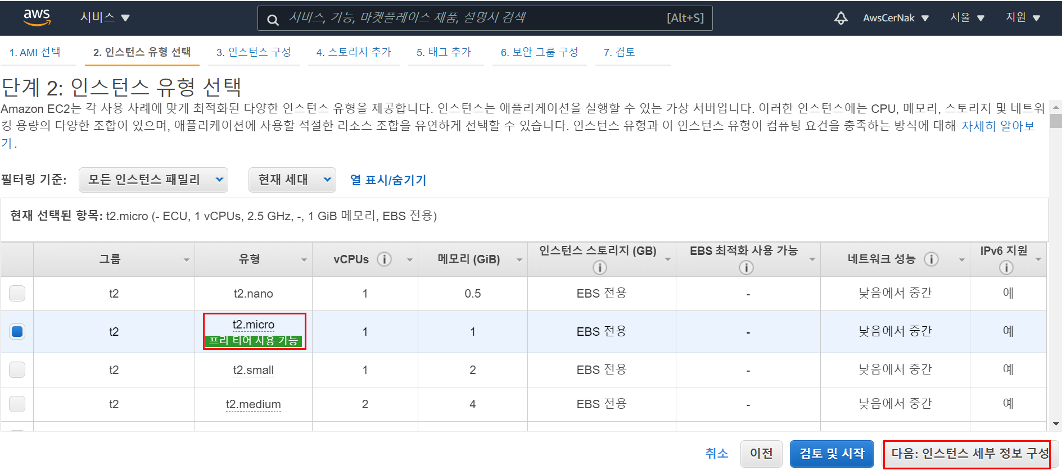Click the t2.nano type cell

coord(254,294)
